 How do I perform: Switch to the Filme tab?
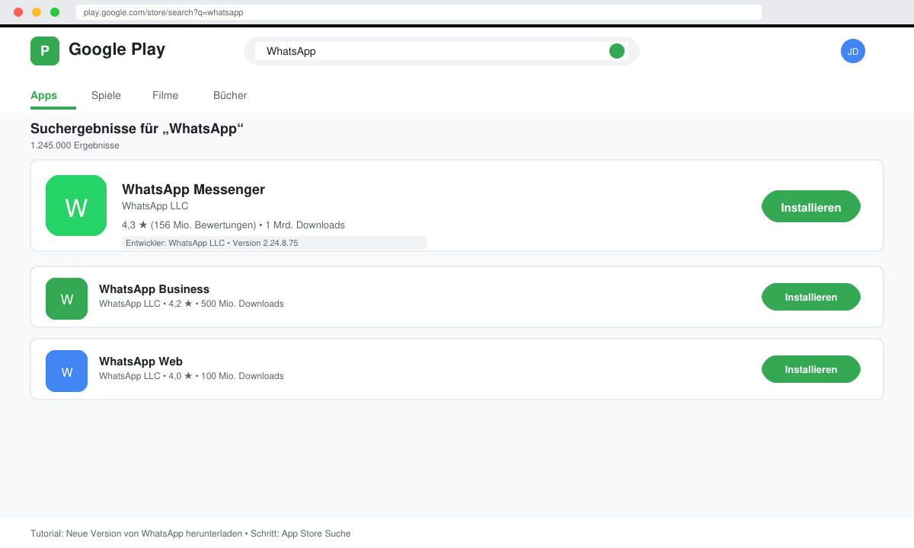(x=165, y=95)
